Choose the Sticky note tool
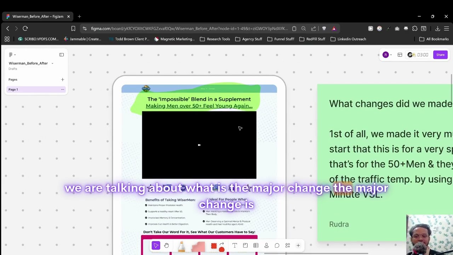 (x=198, y=247)
